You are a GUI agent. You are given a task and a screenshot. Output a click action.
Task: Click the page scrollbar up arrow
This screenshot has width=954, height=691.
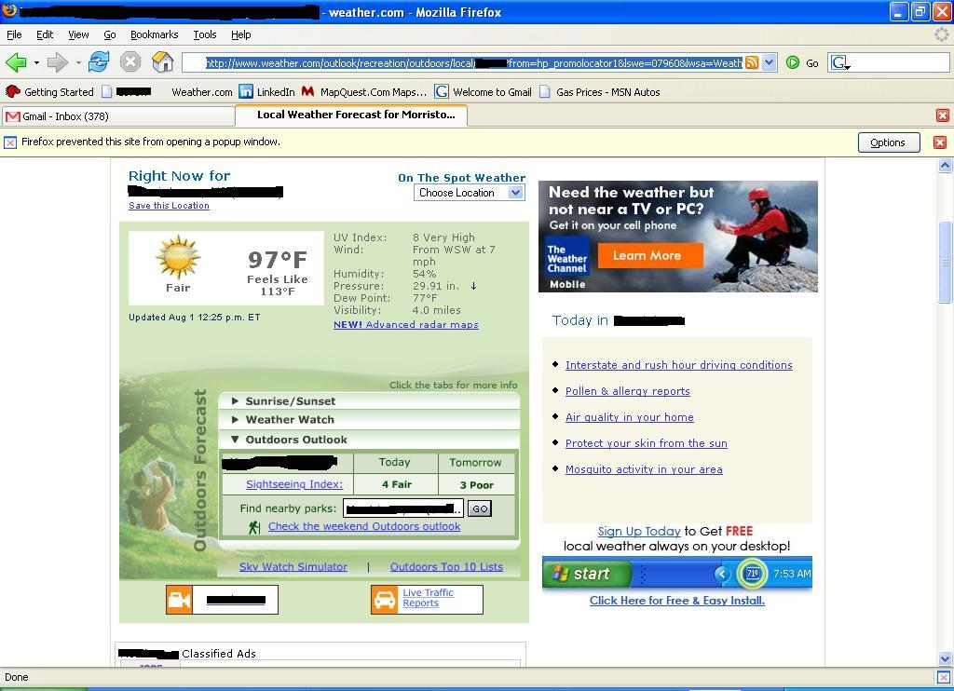945,166
